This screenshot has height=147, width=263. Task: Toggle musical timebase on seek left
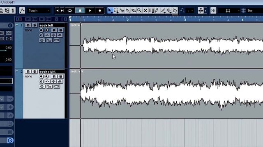pos(42,40)
